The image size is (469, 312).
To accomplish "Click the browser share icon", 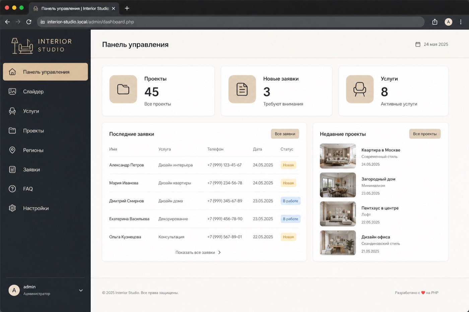I will 435,22.
